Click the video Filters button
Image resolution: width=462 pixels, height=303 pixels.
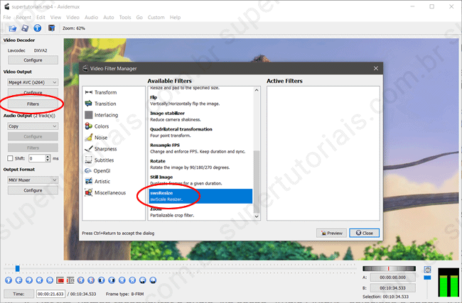[33, 104]
